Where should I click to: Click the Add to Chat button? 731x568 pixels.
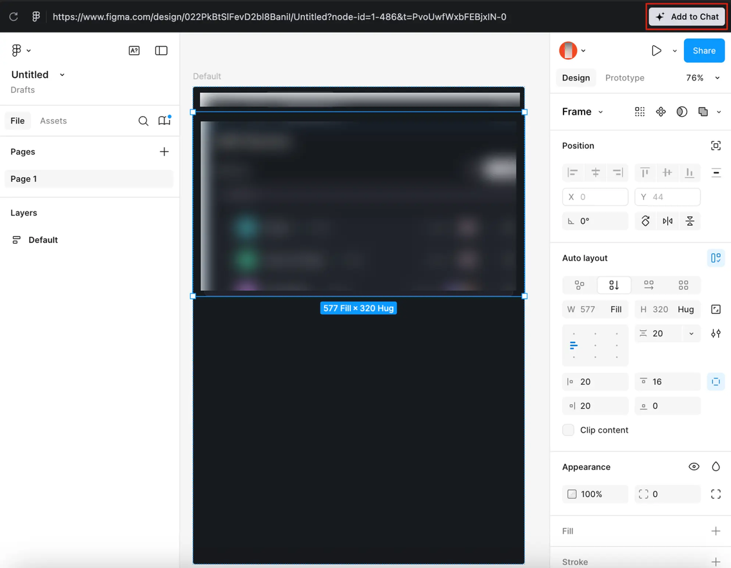[x=687, y=17]
